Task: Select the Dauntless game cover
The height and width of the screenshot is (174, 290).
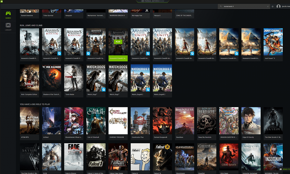Action: (184, 121)
